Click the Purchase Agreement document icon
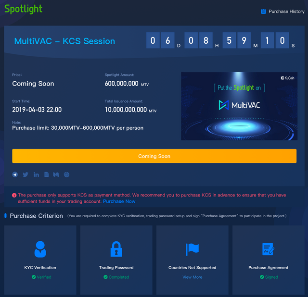Viewport: 308px width, 297px height. [x=269, y=249]
